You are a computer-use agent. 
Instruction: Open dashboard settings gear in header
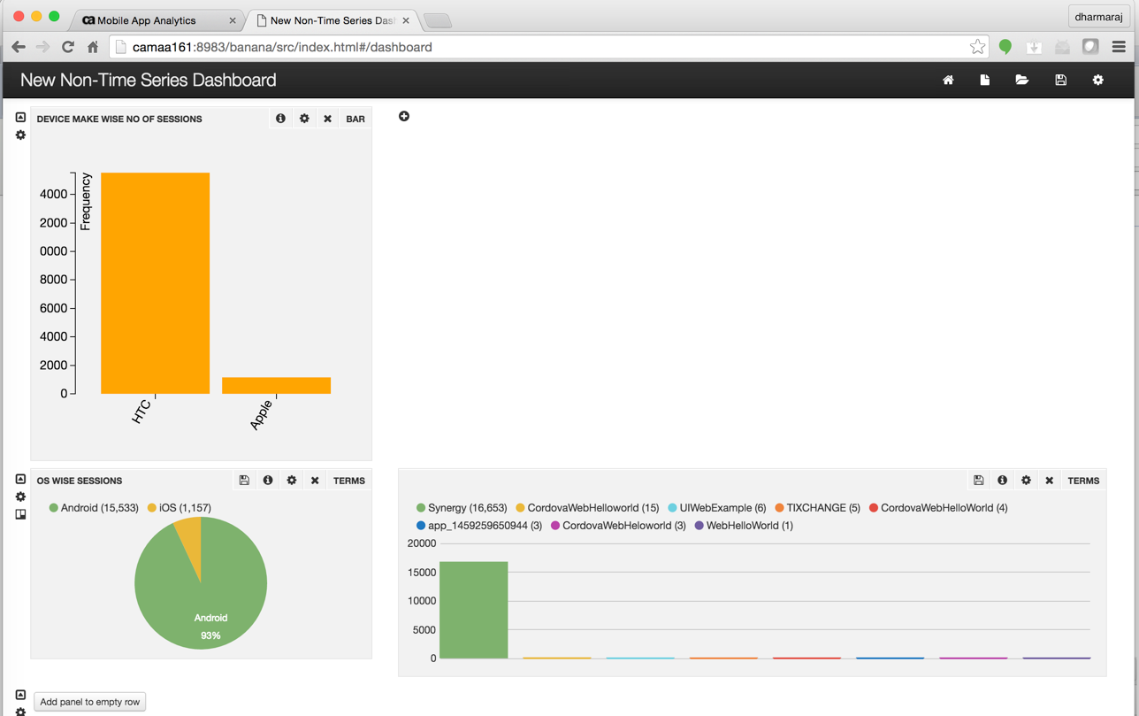pos(1098,81)
